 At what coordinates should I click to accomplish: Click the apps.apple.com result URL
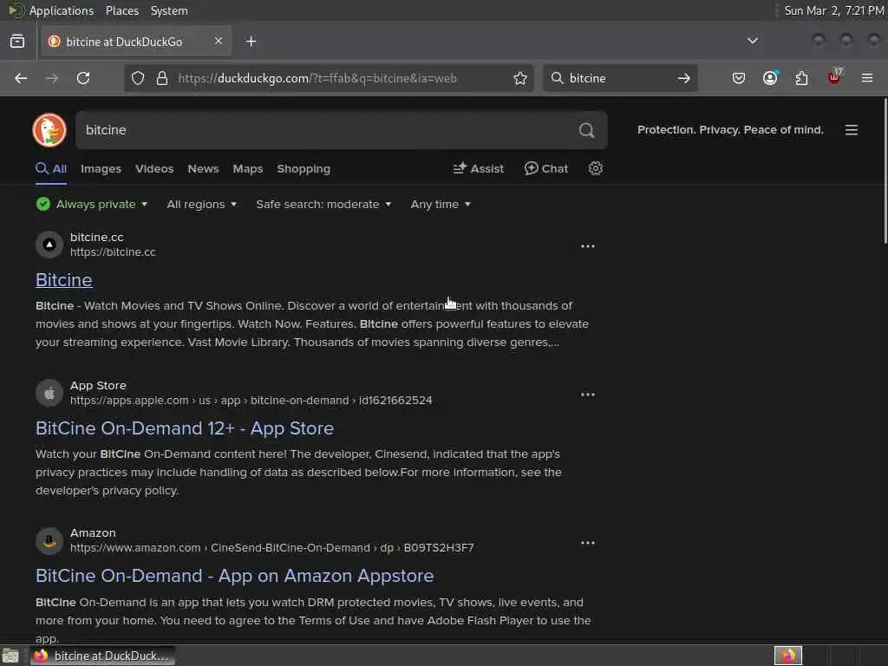(251, 401)
